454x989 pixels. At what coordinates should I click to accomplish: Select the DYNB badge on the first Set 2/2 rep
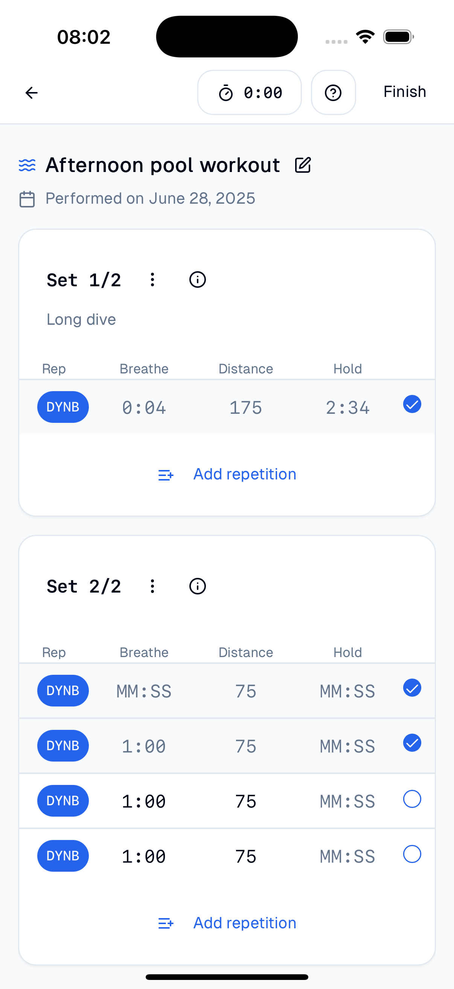[63, 690]
